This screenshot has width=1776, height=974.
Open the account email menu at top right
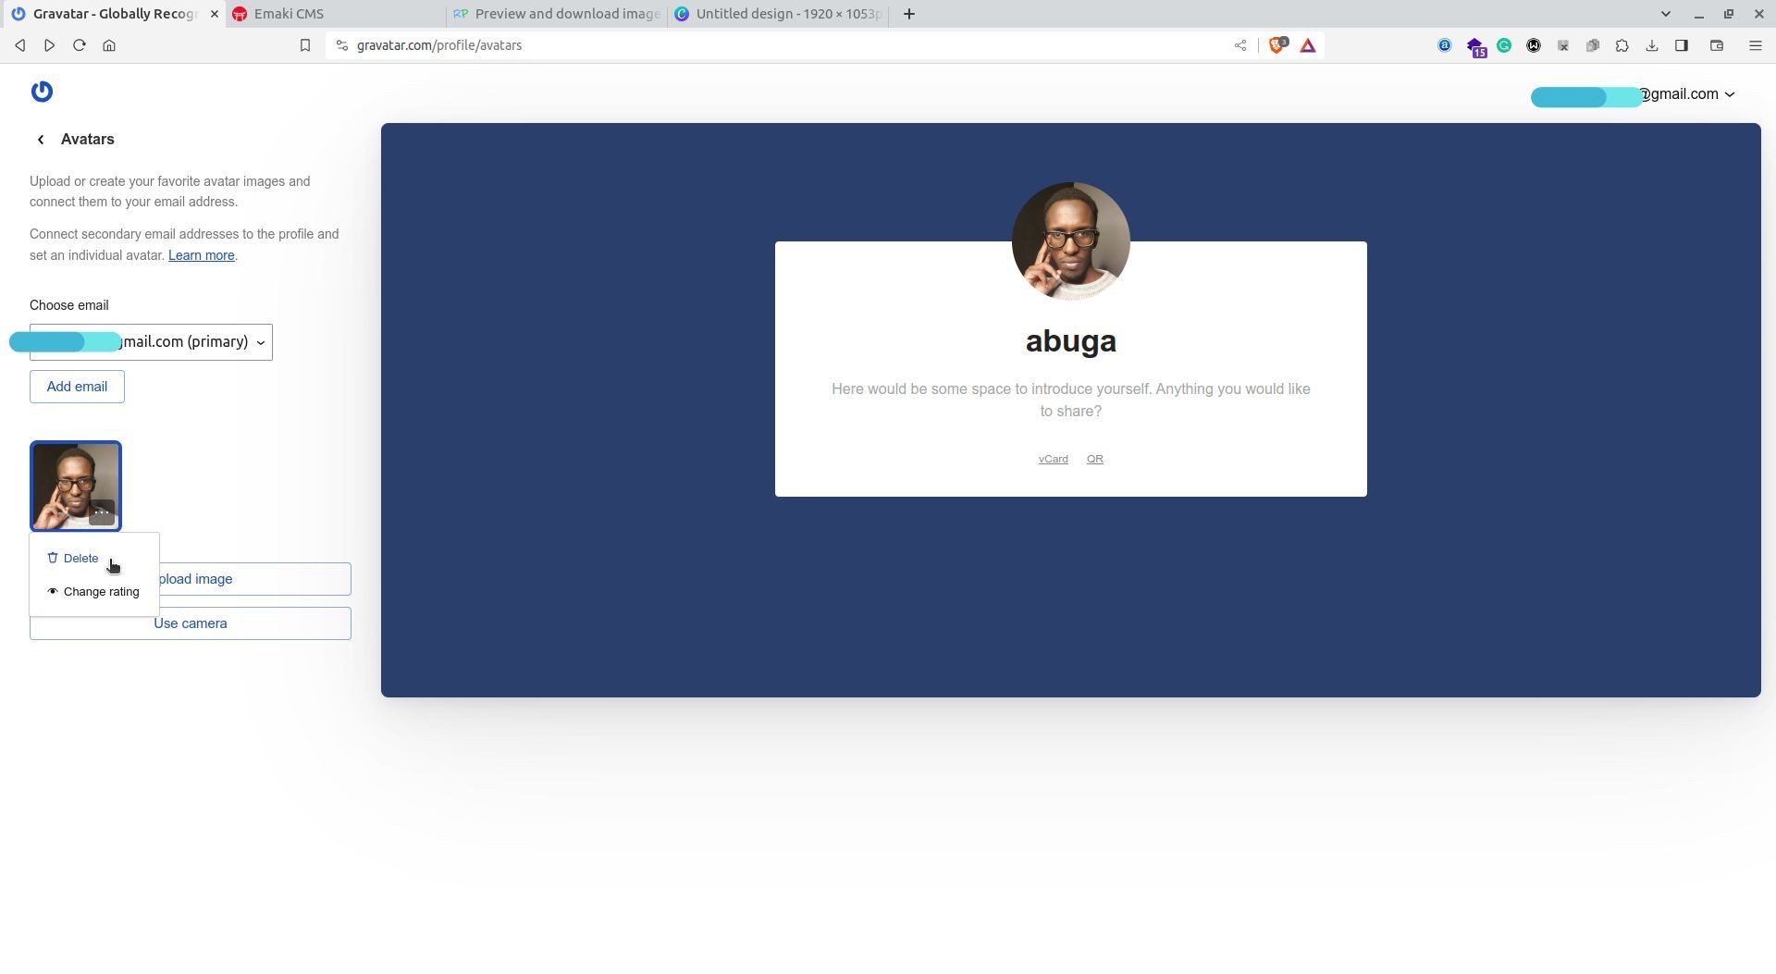1633,94
